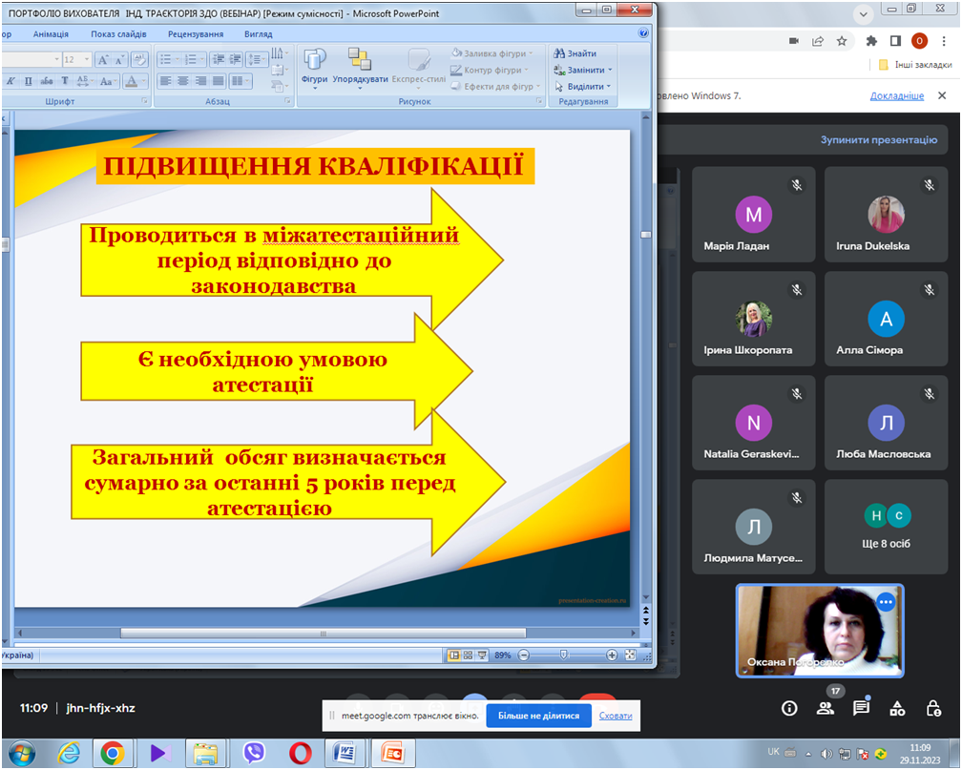
Task: Expand Замінити replace dropdown
Action: point(610,70)
